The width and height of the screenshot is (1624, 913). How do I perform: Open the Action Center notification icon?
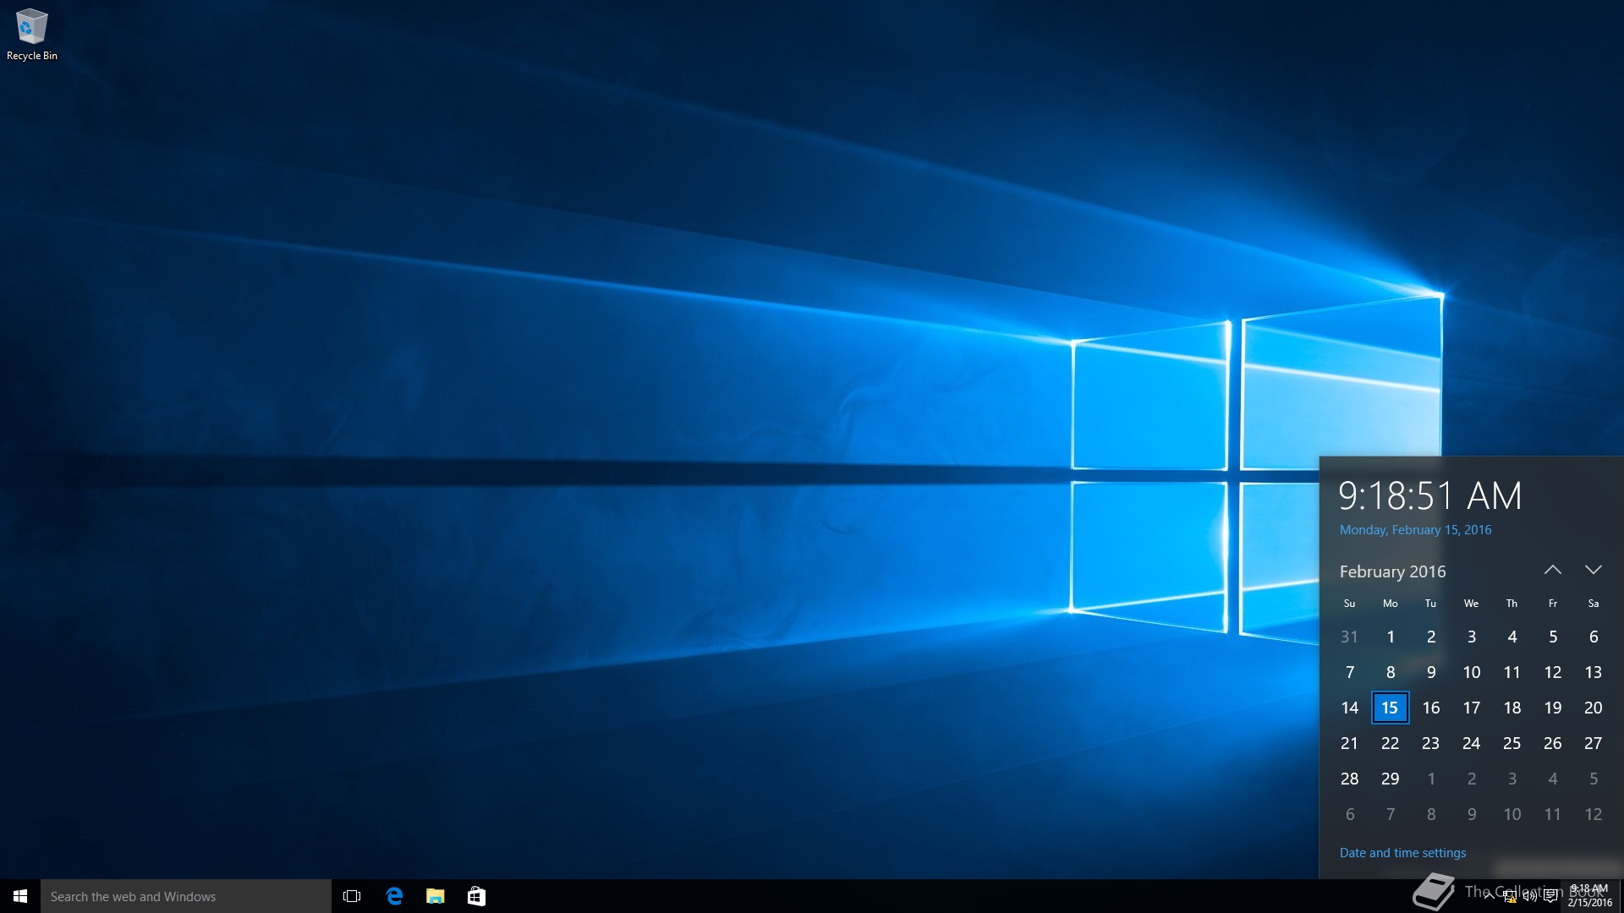1550,896
